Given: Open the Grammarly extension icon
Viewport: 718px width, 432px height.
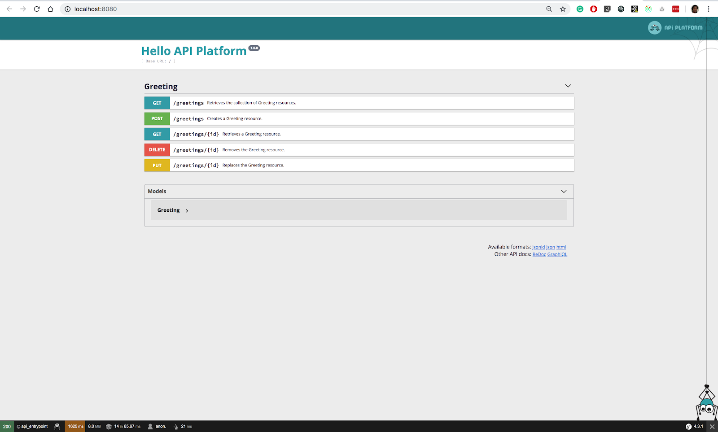Looking at the screenshot, I should [x=580, y=9].
